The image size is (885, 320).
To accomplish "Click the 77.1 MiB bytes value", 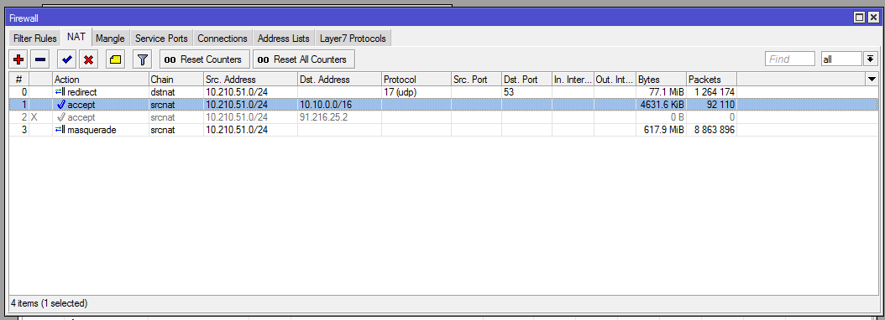I will coord(668,92).
